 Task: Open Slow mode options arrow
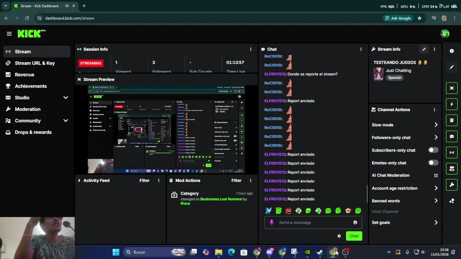436,125
